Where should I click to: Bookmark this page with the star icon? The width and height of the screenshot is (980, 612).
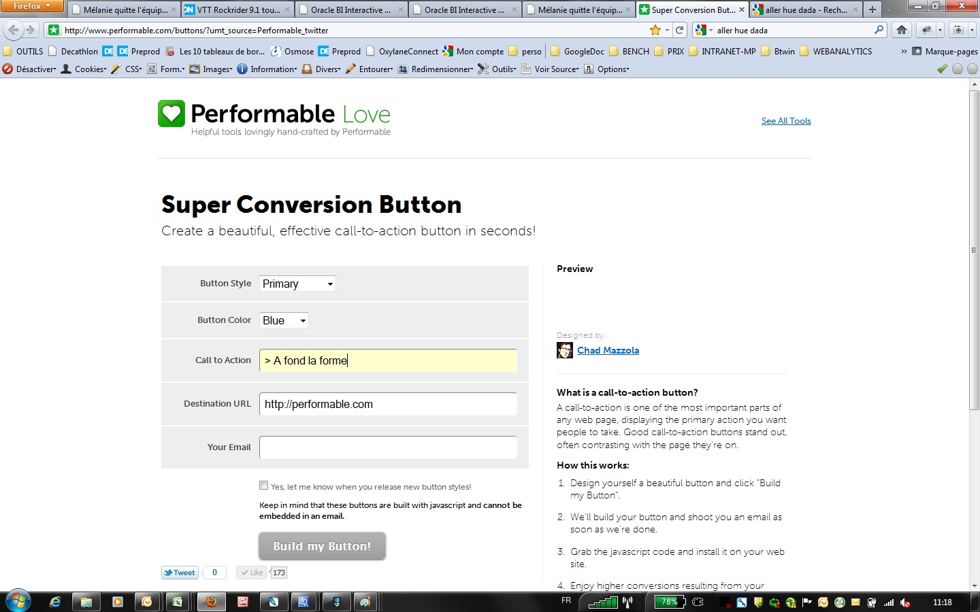[x=655, y=30]
